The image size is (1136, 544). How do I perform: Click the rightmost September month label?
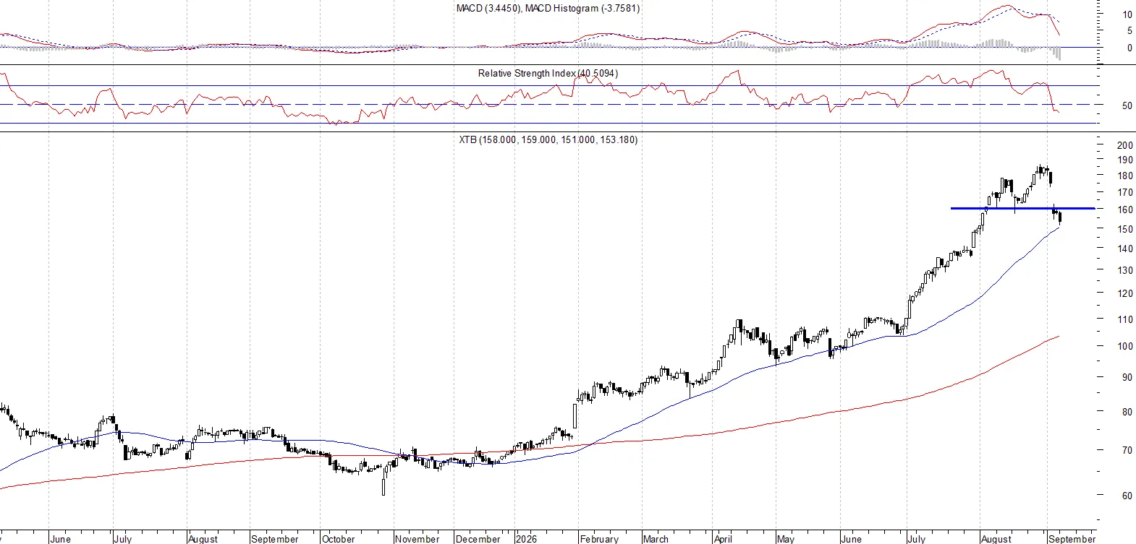click(1072, 538)
